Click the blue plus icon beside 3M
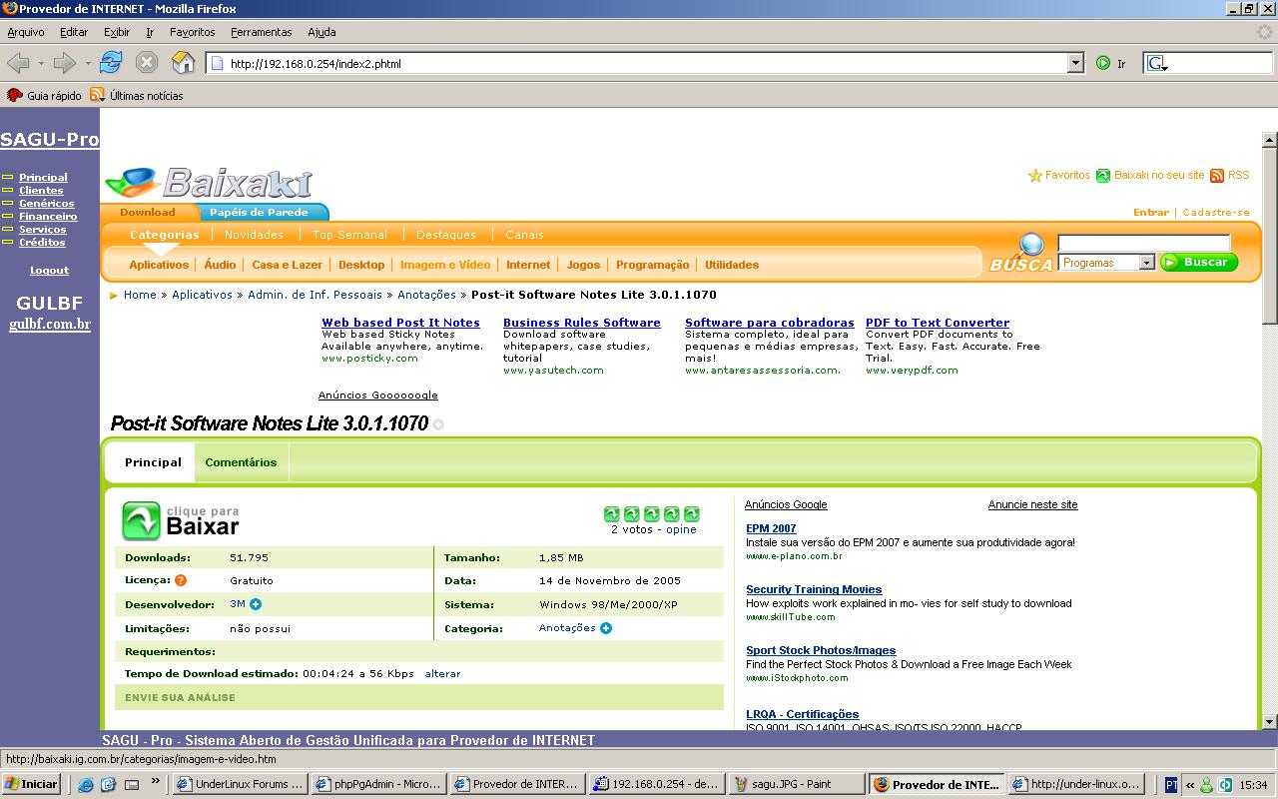1278x799 pixels. [x=256, y=604]
